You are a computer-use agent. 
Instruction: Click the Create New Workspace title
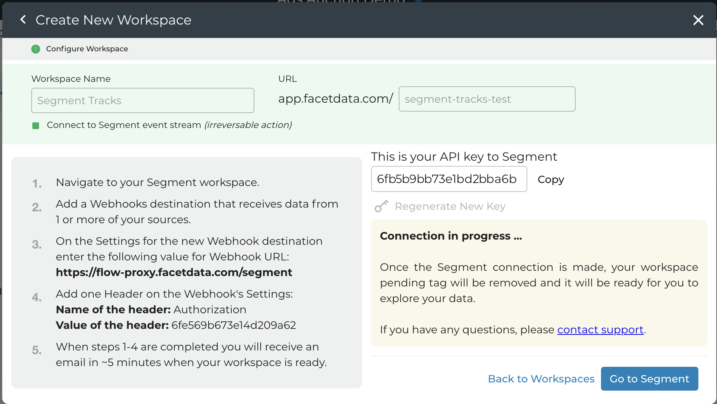pos(113,20)
